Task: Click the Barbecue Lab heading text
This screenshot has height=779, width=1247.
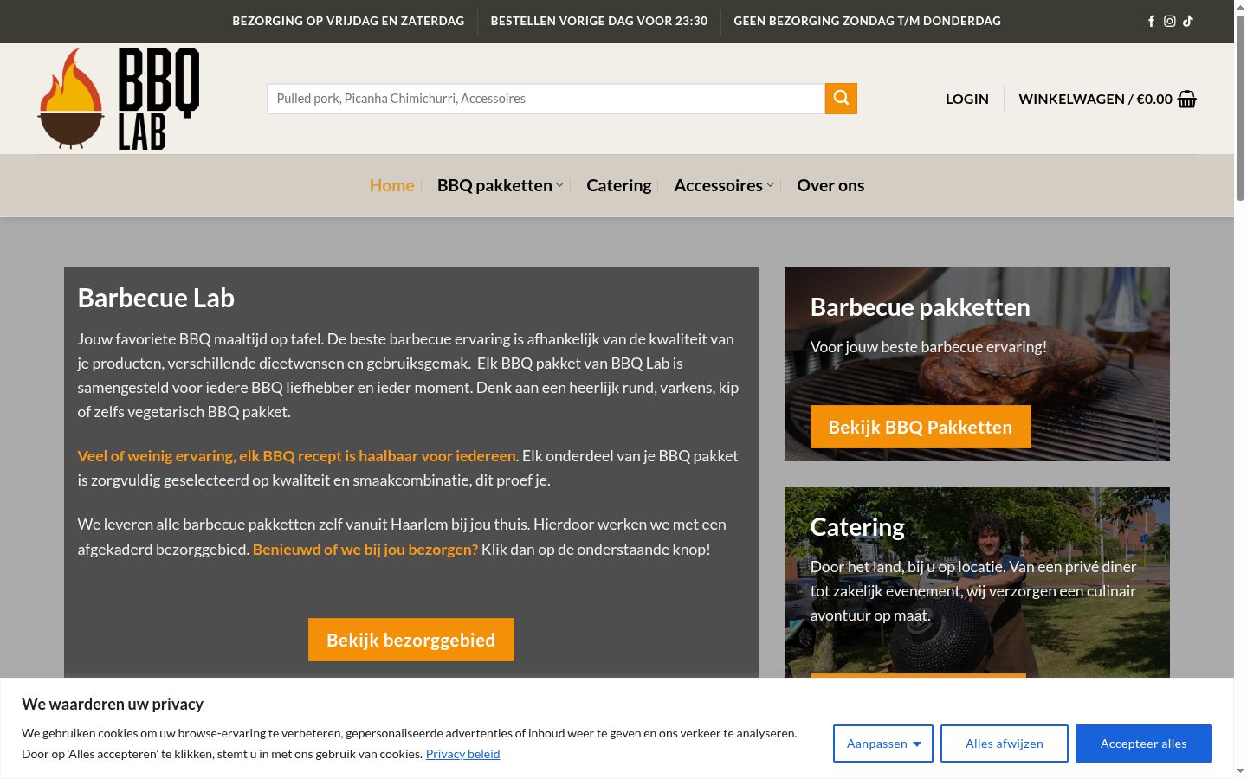Action: click(156, 298)
